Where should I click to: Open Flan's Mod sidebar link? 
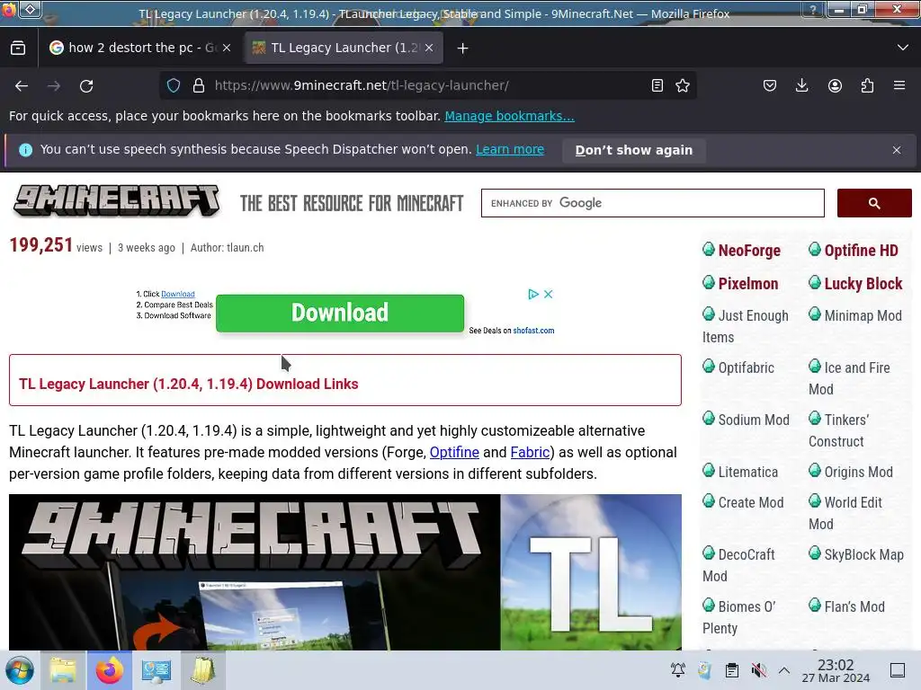pyautogui.click(x=854, y=607)
